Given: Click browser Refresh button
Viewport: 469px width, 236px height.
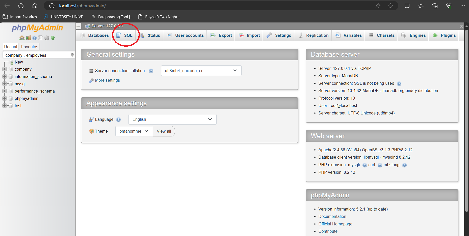Looking at the screenshot, I should [21, 6].
